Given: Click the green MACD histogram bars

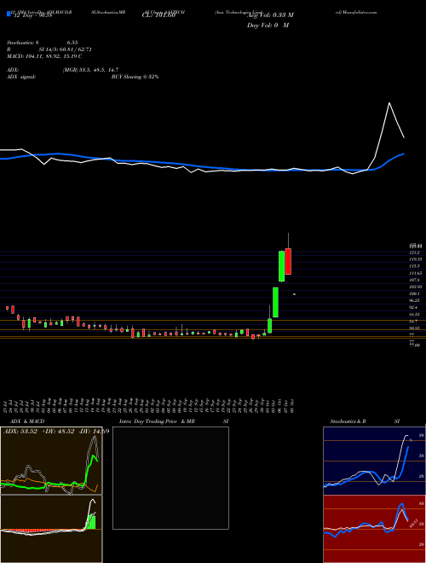Looking at the screenshot, I should coord(92,522).
